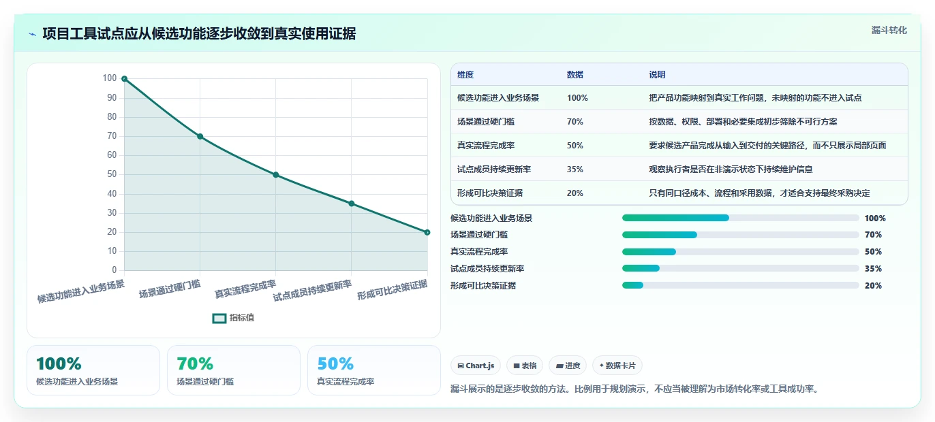Click the y-axis tick label 100
The image size is (935, 422).
[110, 78]
